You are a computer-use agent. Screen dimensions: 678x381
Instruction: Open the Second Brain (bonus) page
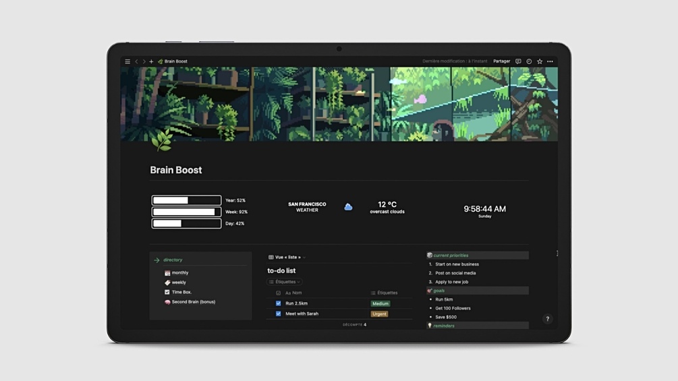[194, 301]
